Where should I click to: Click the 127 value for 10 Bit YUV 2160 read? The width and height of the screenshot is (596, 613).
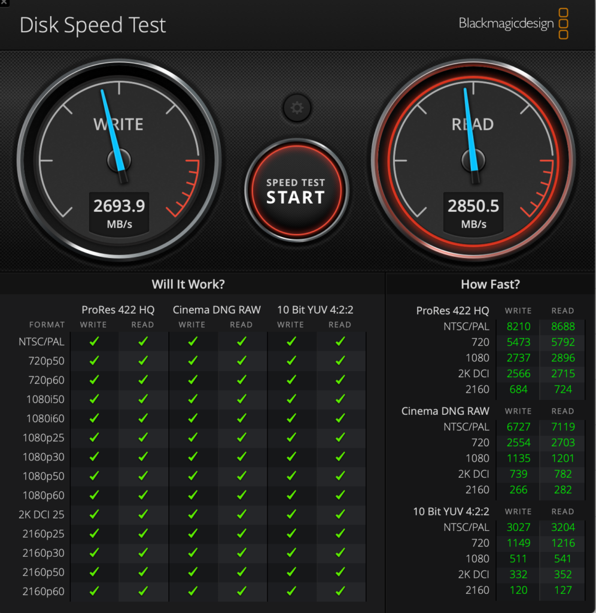(x=563, y=590)
